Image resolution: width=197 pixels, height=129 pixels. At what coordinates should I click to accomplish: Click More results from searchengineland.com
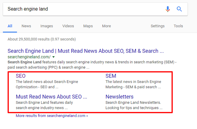[52, 116]
